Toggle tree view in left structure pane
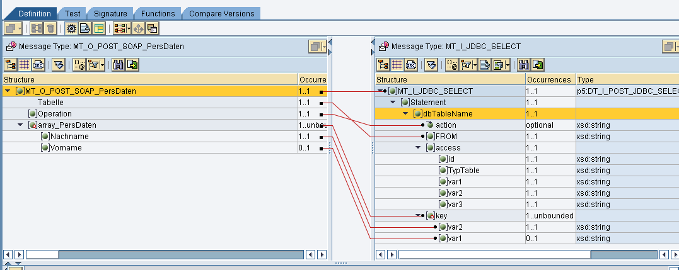The image size is (679, 270). [x=11, y=64]
